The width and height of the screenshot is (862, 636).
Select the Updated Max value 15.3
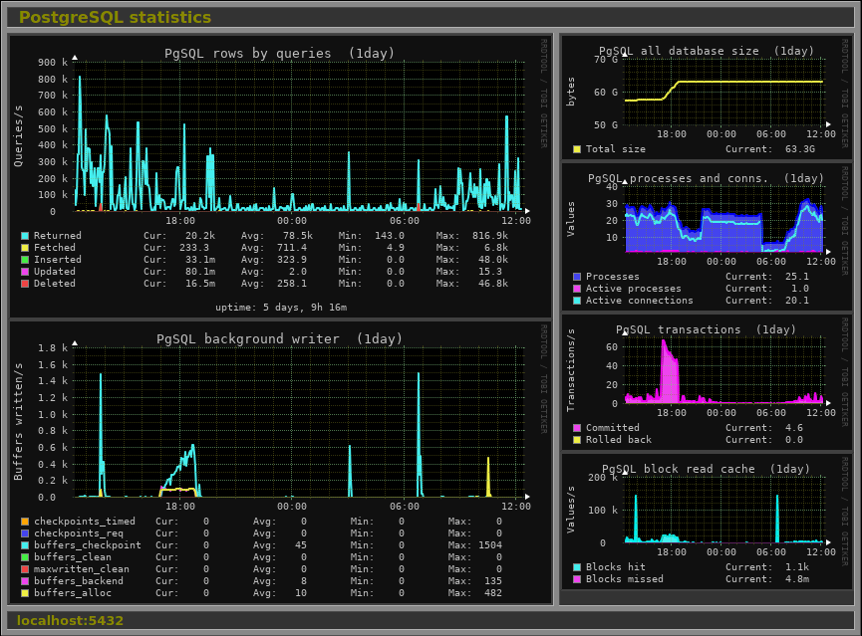[x=490, y=272]
